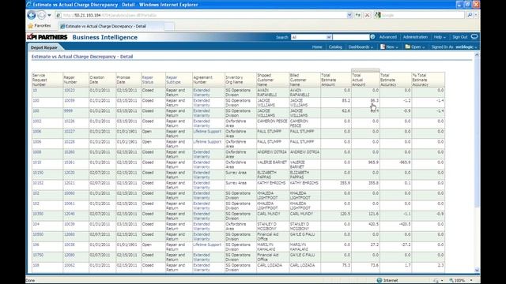Open the Administration link
Screen dimensions: 506x284
415,37
